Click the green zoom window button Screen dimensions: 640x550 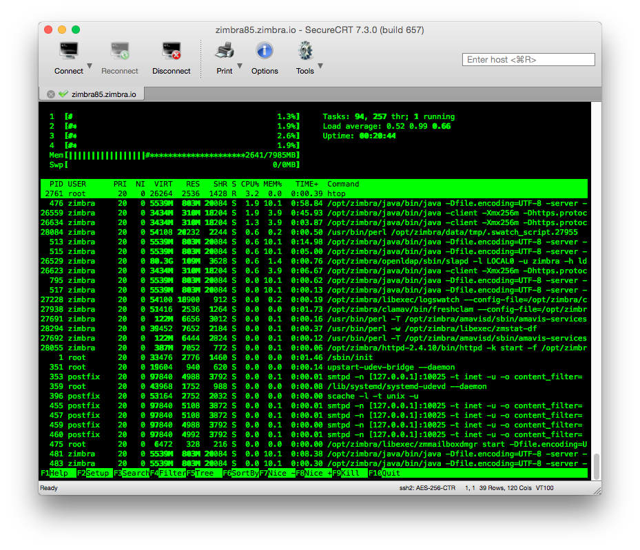pos(76,30)
